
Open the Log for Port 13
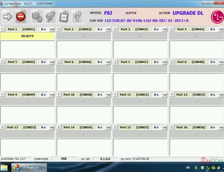(52, 127)
